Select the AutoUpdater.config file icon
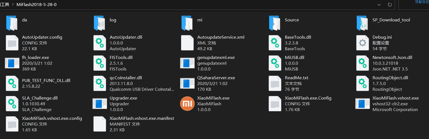429x139 pixels. (12, 43)
